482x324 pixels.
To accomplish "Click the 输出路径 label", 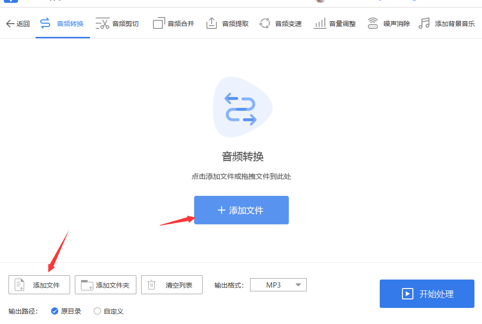I will (x=23, y=311).
